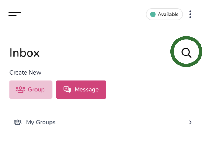Viewport: 219px width, 146px height.
Task: Click the word Group in pink button
Action: [36, 90]
